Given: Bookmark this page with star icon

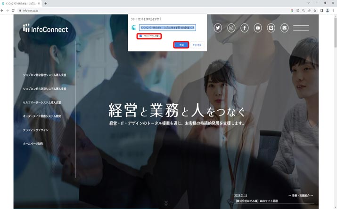Looking at the screenshot, I should coord(315,10).
